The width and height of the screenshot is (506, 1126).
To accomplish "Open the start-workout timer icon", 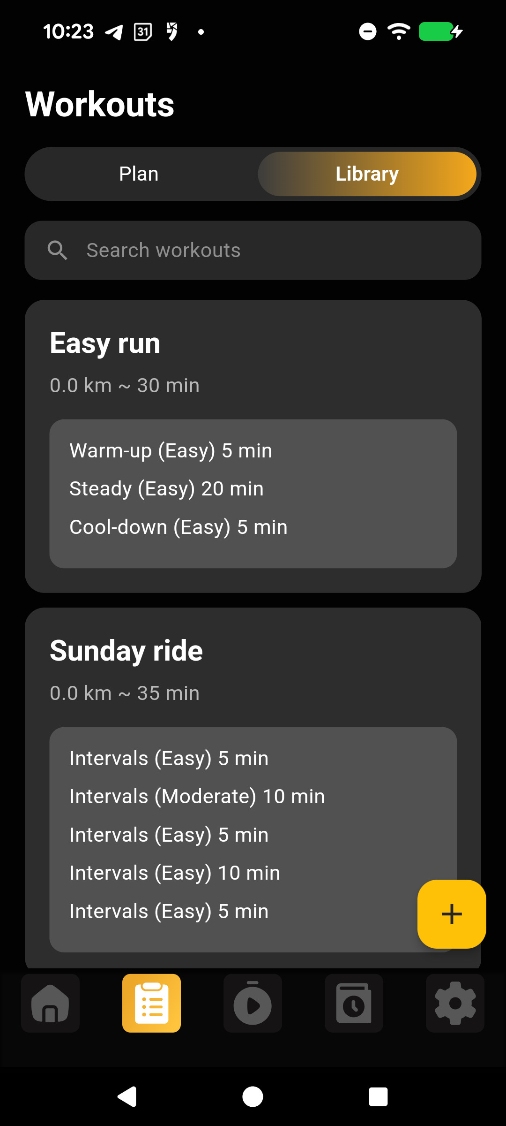I will 253,1003.
